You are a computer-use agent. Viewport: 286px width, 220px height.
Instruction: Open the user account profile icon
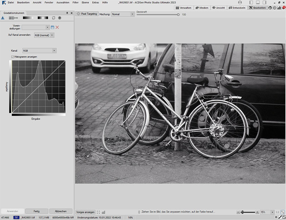(x=240, y=2)
